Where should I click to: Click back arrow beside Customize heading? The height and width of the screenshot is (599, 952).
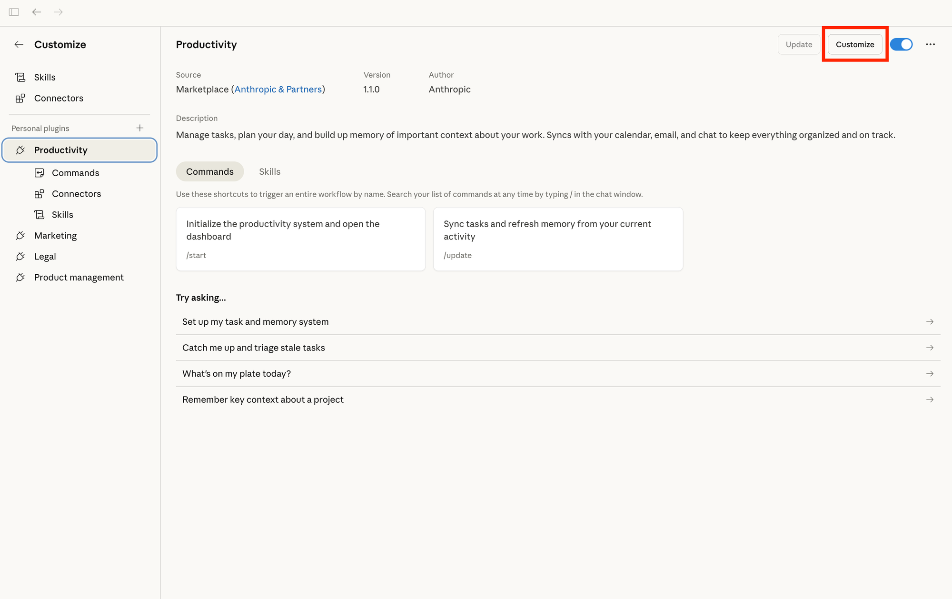tap(19, 44)
